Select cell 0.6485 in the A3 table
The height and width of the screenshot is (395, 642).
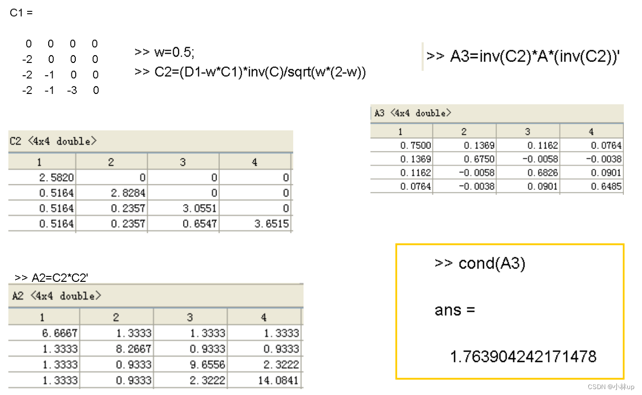pyautogui.click(x=591, y=186)
